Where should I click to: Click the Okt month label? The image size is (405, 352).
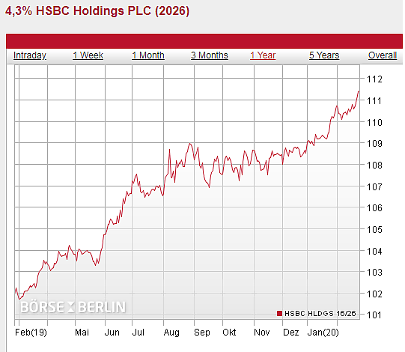click(x=229, y=332)
